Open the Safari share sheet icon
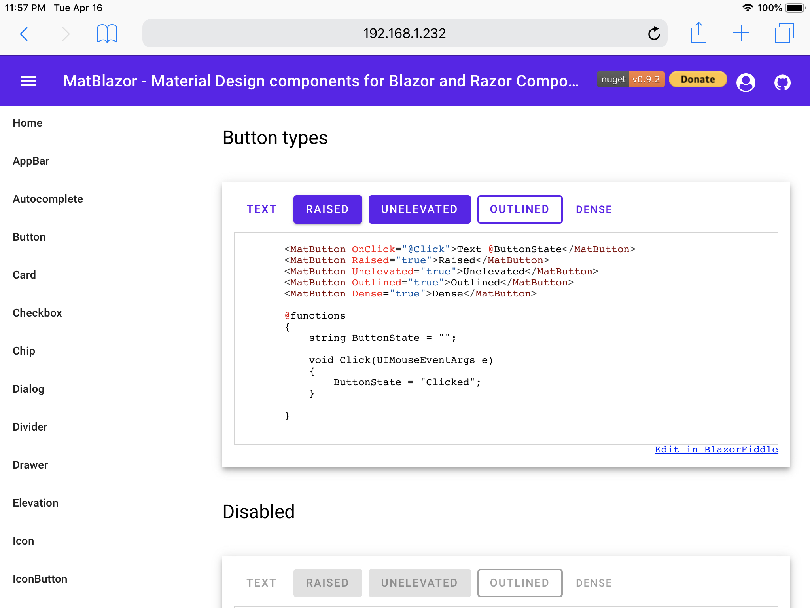This screenshot has width=810, height=608. coord(699,32)
